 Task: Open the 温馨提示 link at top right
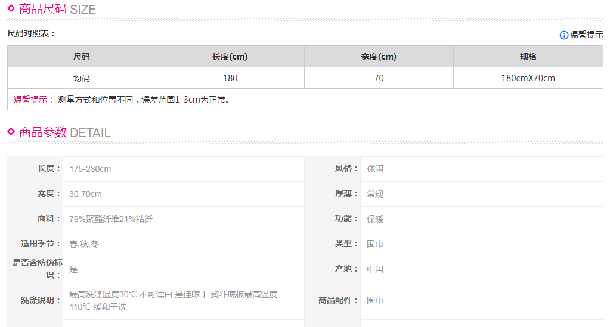pos(586,35)
